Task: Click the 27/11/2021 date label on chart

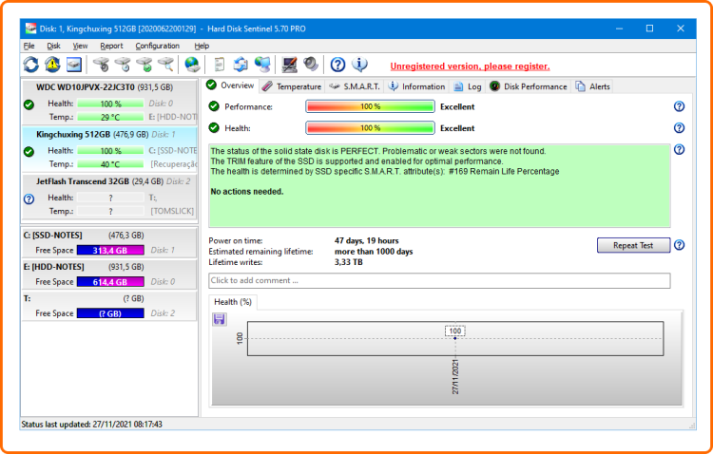Action: pyautogui.click(x=455, y=377)
